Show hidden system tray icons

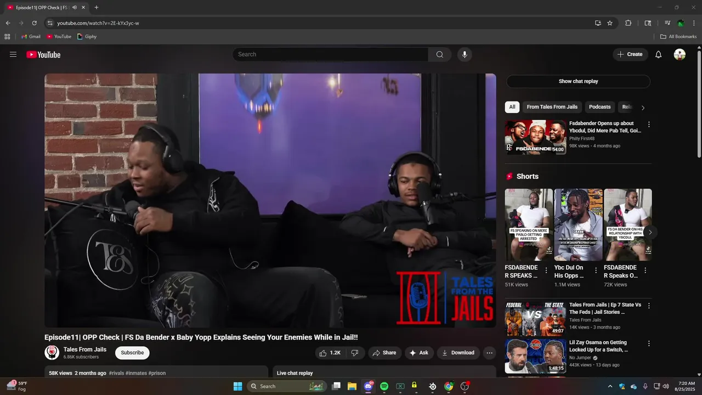tap(610, 386)
